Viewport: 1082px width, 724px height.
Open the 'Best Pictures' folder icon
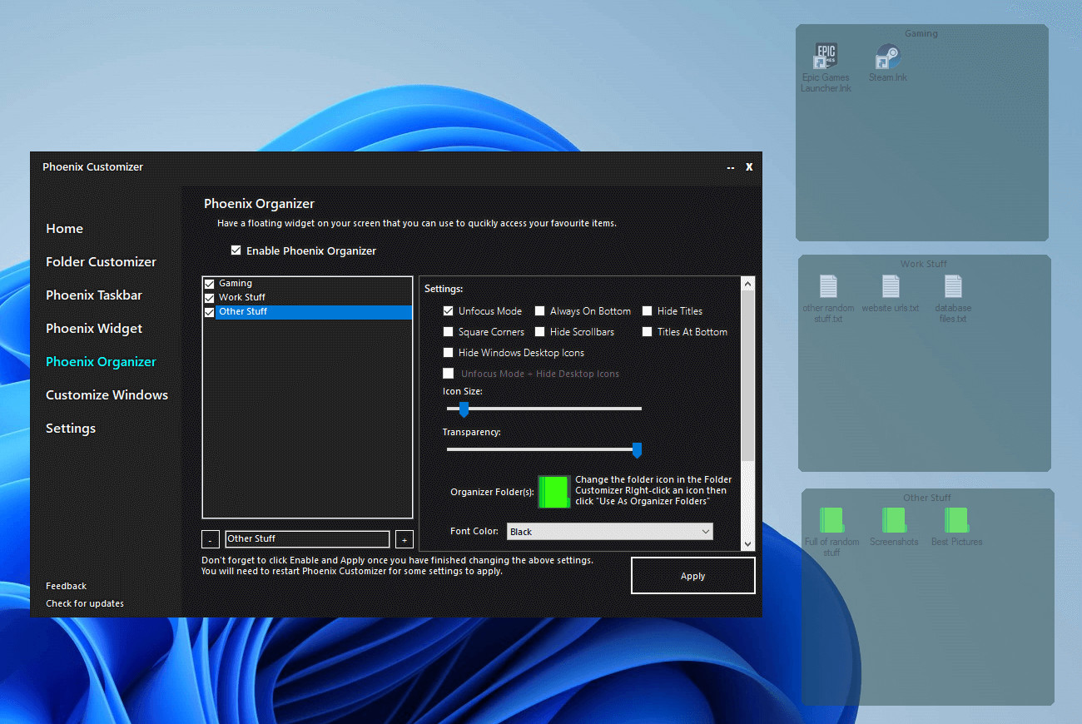point(956,520)
